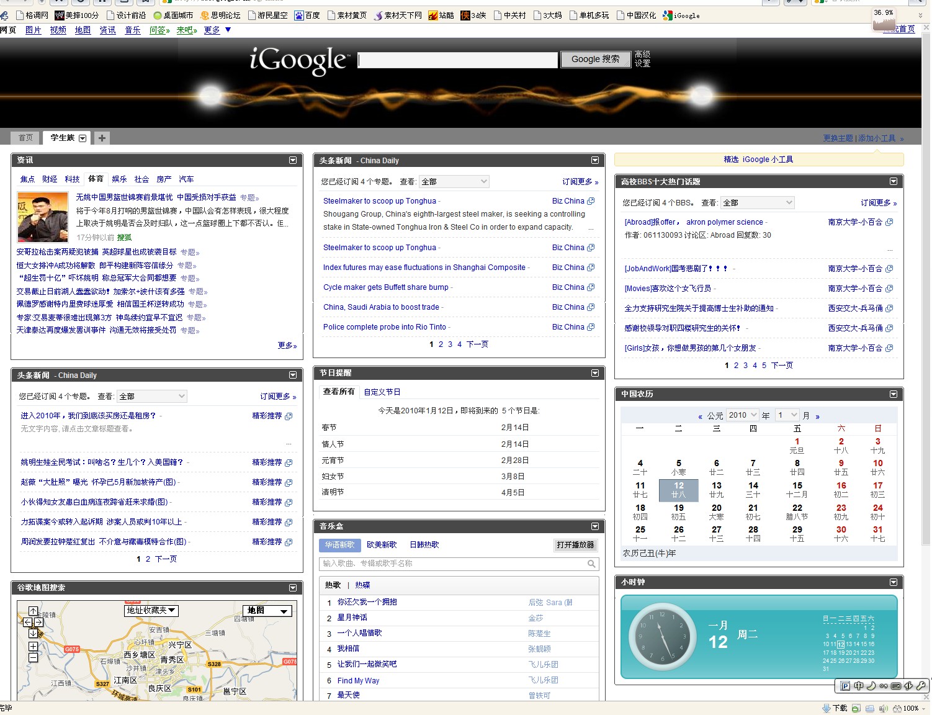Open the external link icon beside Cycle maker Biz China

click(x=591, y=287)
